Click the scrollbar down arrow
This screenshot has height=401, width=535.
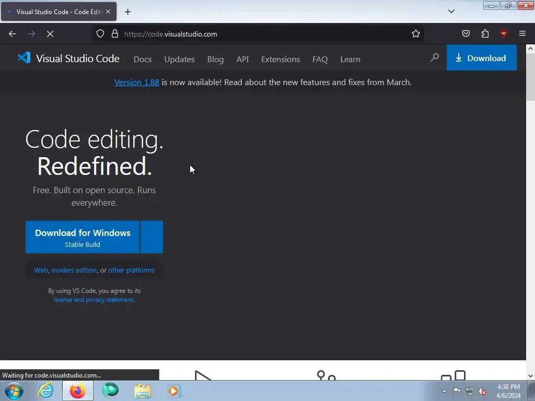(530, 376)
